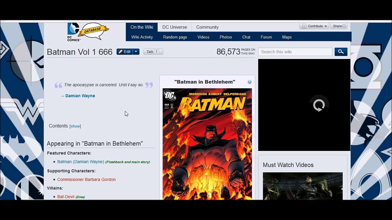Viewport: 392px width, 220px height.
Task: Open the Maps menu item
Action: pyautogui.click(x=287, y=37)
